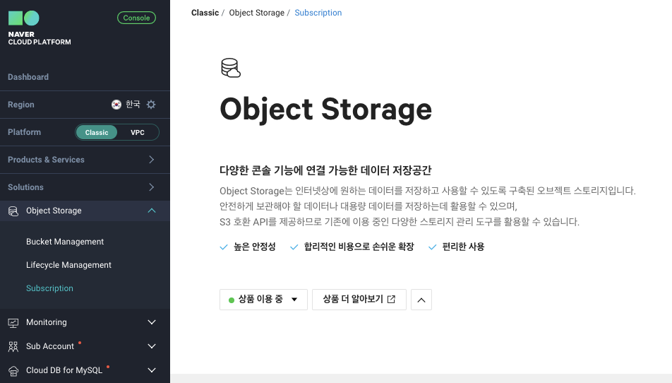
Task: Expand Solutions chevron arrow
Action: point(151,187)
